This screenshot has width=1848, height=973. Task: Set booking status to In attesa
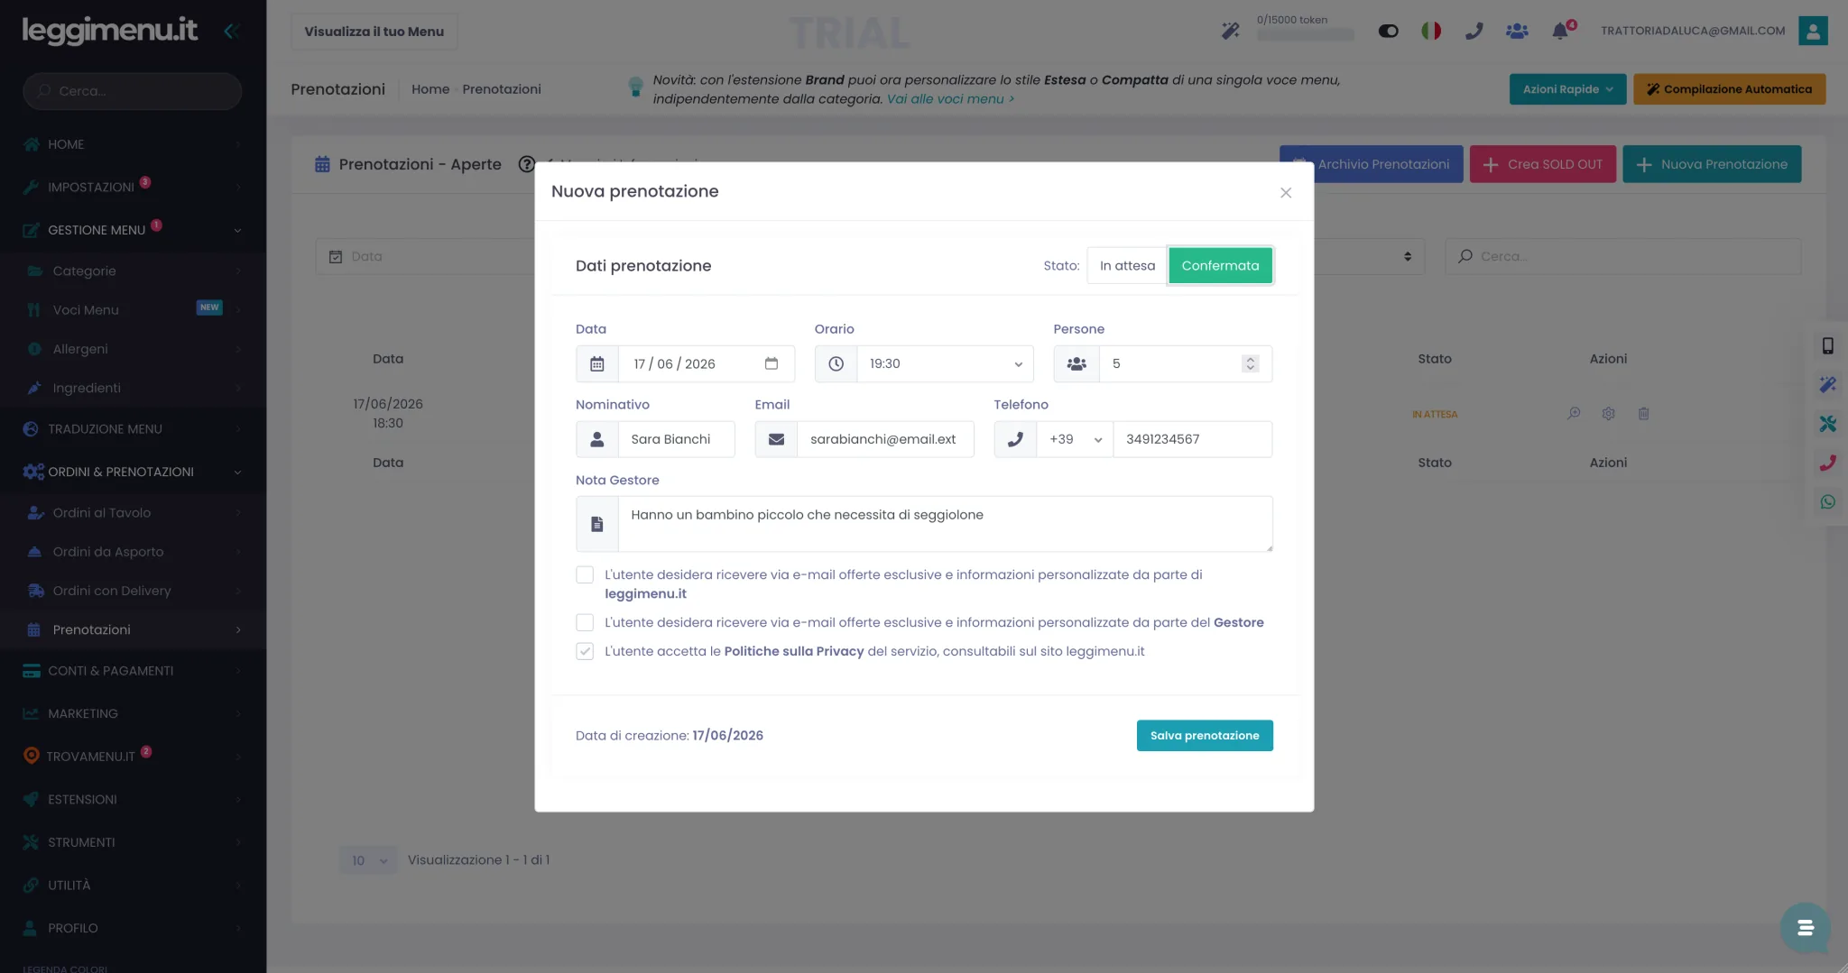click(1127, 265)
